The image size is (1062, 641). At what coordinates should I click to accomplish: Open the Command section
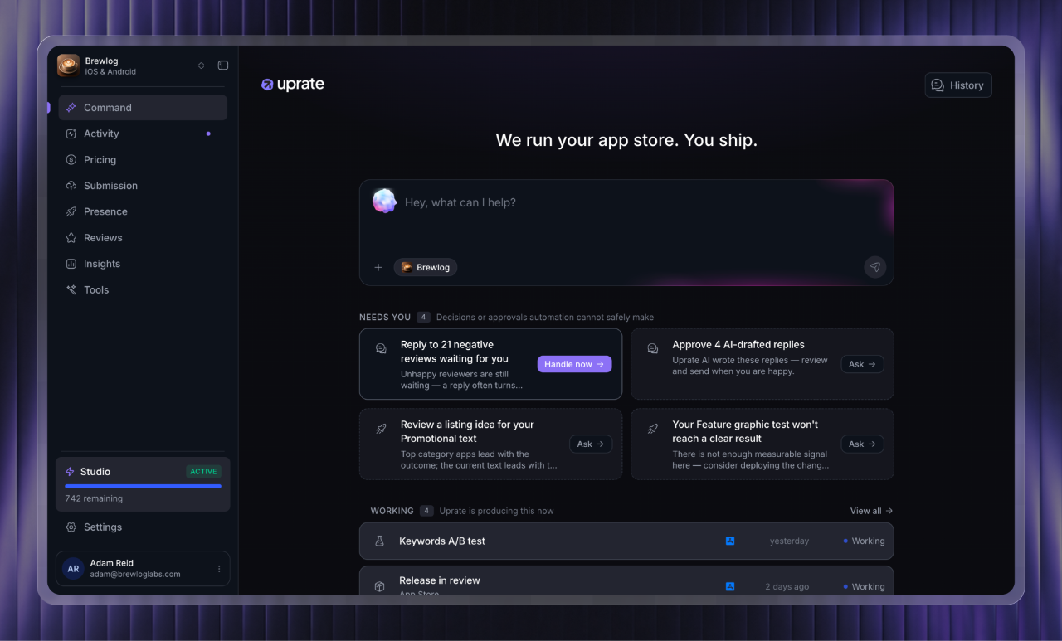[x=143, y=108]
